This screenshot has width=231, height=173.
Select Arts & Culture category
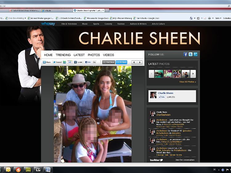[x=158, y=24]
